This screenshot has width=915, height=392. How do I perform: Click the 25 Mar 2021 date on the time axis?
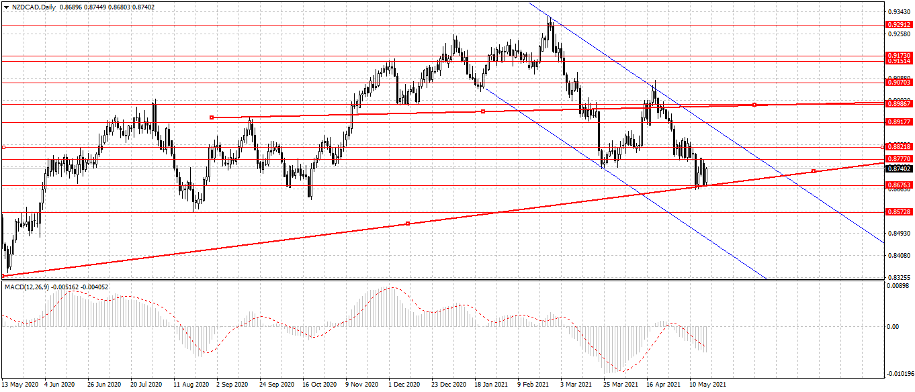pos(621,385)
